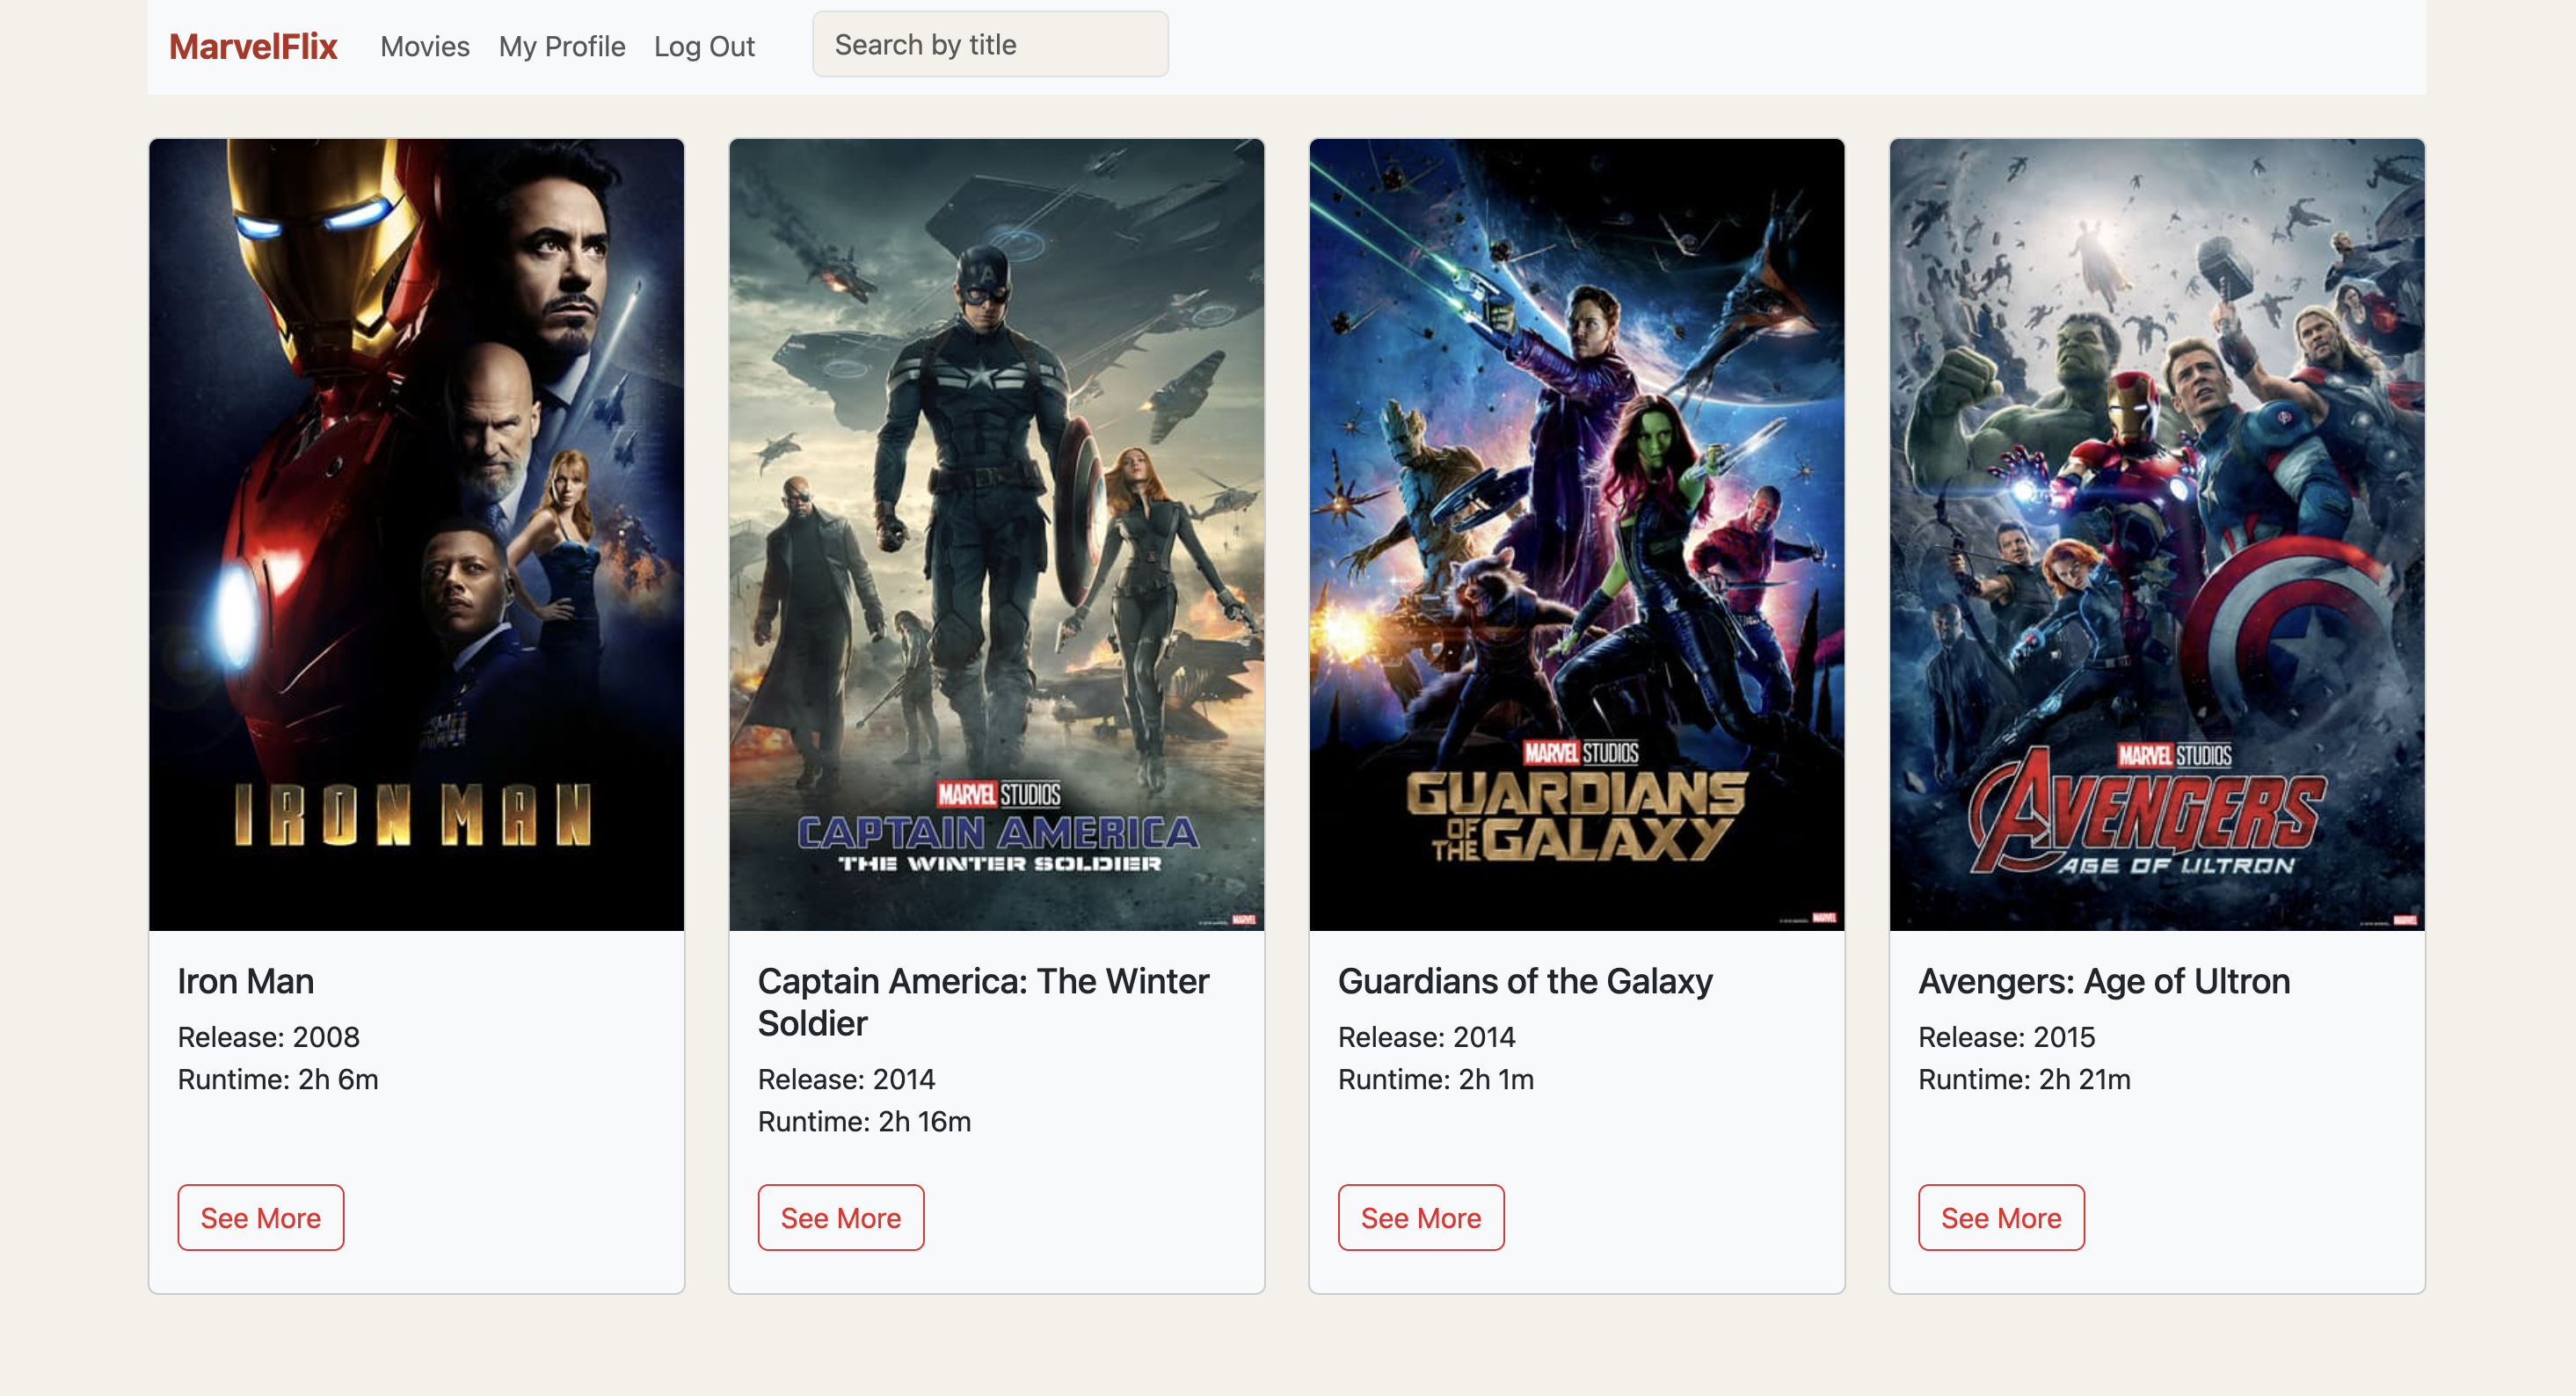Viewport: 2576px width, 1396px height.
Task: Click Guardians of the Galaxy title text
Action: coord(1524,981)
